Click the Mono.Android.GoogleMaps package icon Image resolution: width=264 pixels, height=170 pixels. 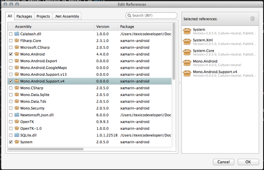point(17,67)
